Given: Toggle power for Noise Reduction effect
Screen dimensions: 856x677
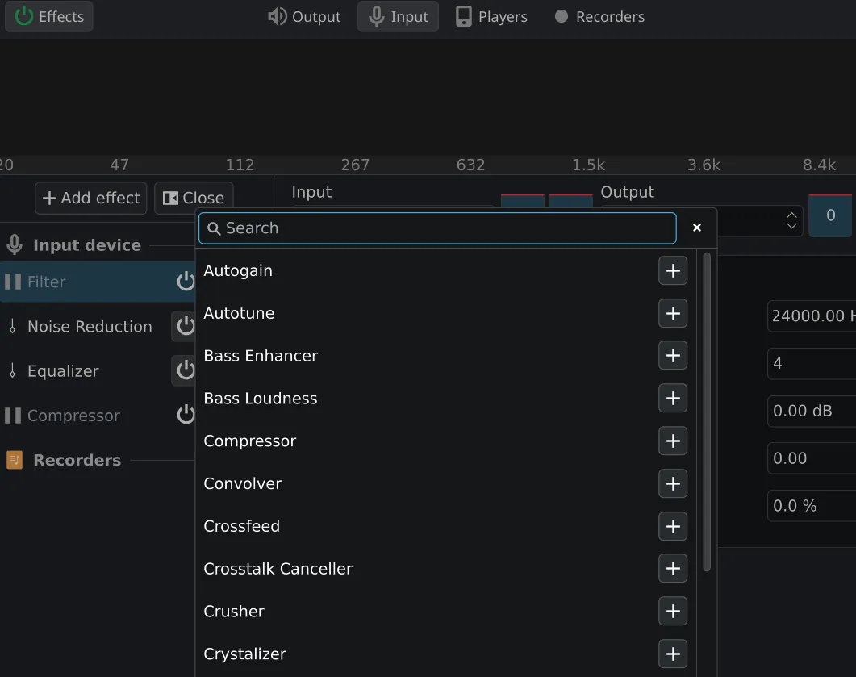Looking at the screenshot, I should click(x=184, y=326).
